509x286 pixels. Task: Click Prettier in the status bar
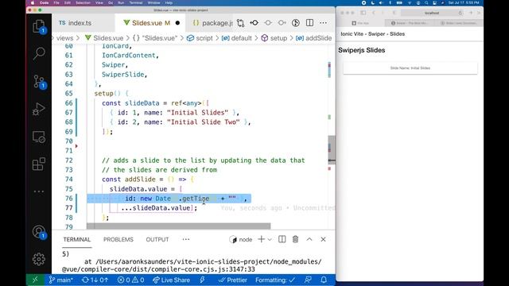point(233,280)
